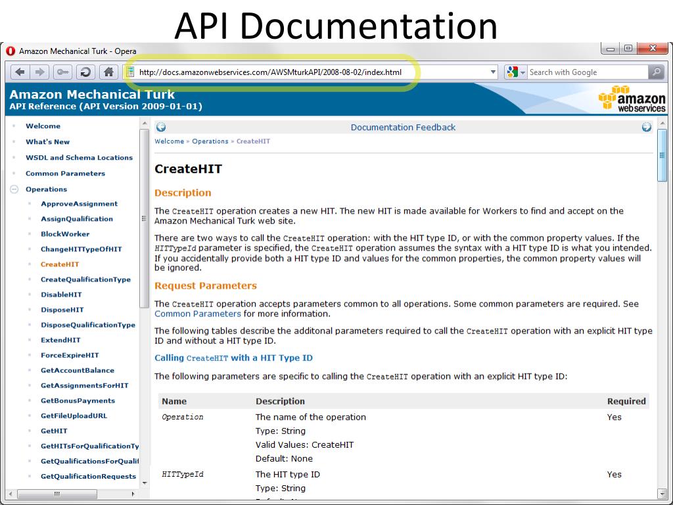Screen dimensions: 673x505
Task: Click the sidebar scroll right arrow
Action: click(133, 494)
